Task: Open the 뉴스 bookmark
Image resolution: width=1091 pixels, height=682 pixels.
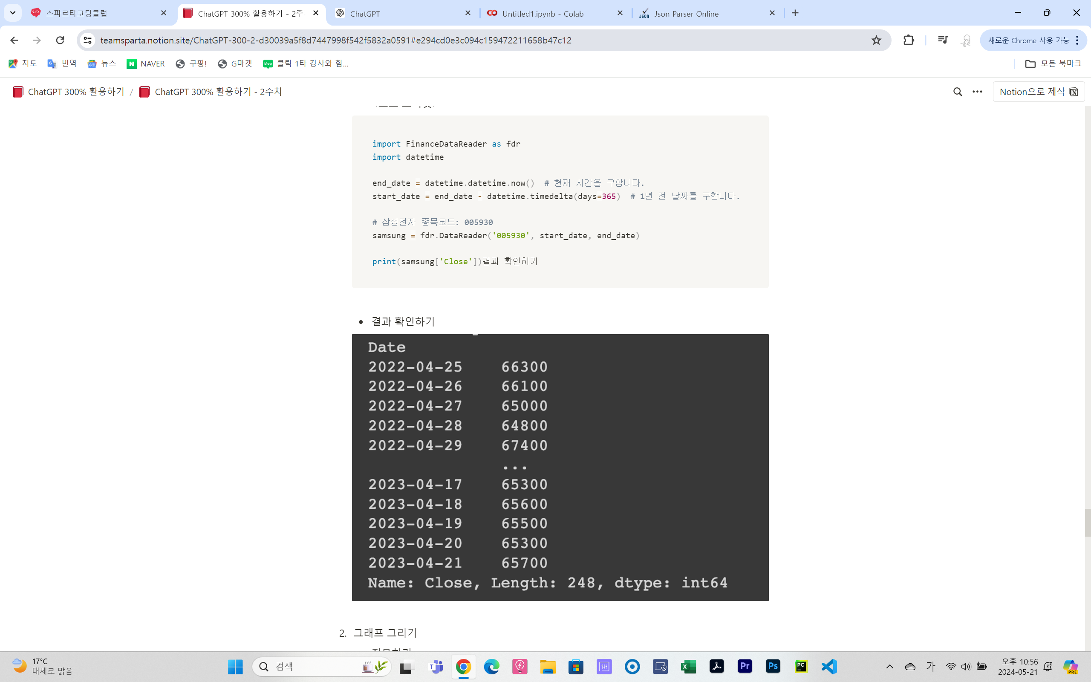Action: [102, 64]
